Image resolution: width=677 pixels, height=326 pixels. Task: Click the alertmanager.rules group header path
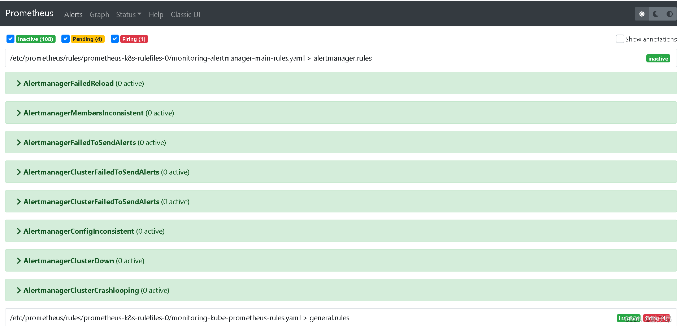[191, 58]
